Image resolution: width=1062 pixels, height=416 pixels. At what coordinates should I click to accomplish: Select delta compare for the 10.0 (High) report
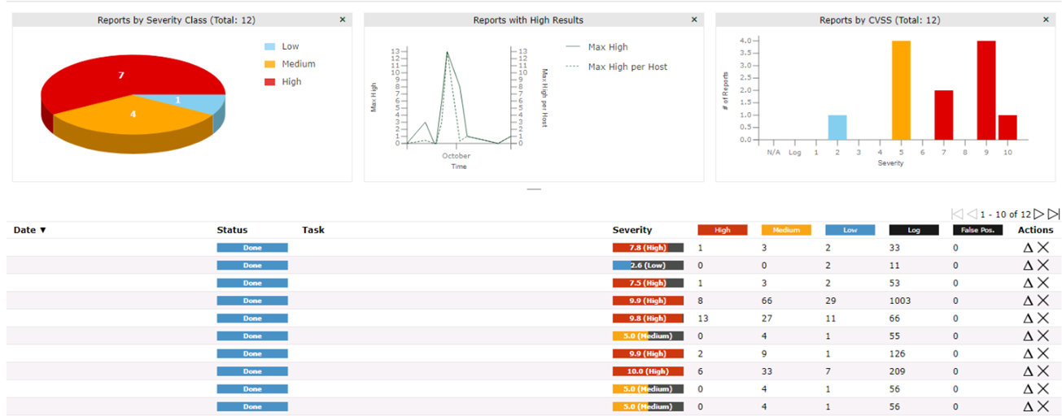pos(1028,371)
